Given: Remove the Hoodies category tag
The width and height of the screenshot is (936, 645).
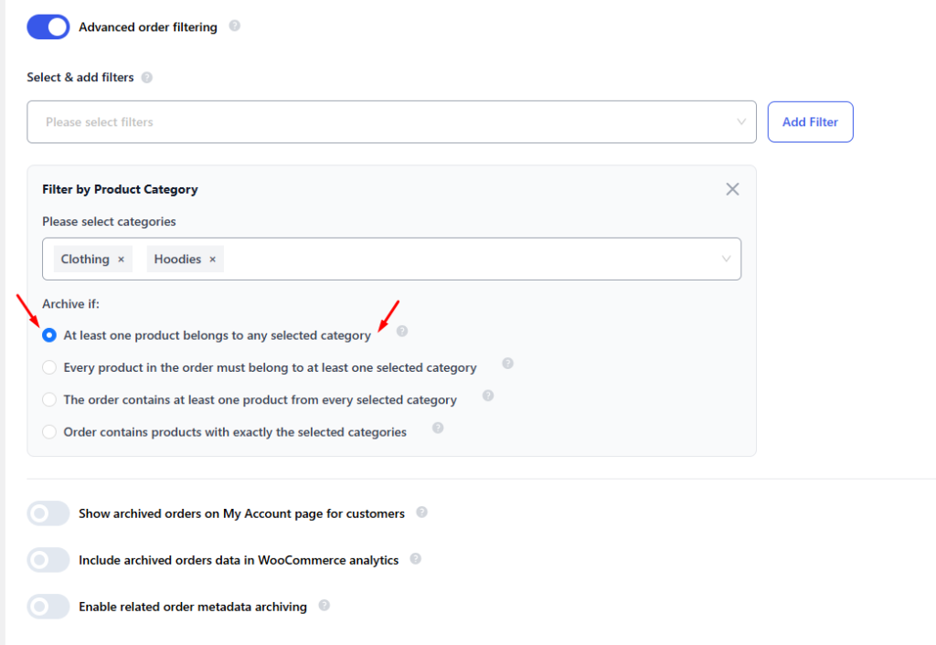Looking at the screenshot, I should tap(212, 259).
